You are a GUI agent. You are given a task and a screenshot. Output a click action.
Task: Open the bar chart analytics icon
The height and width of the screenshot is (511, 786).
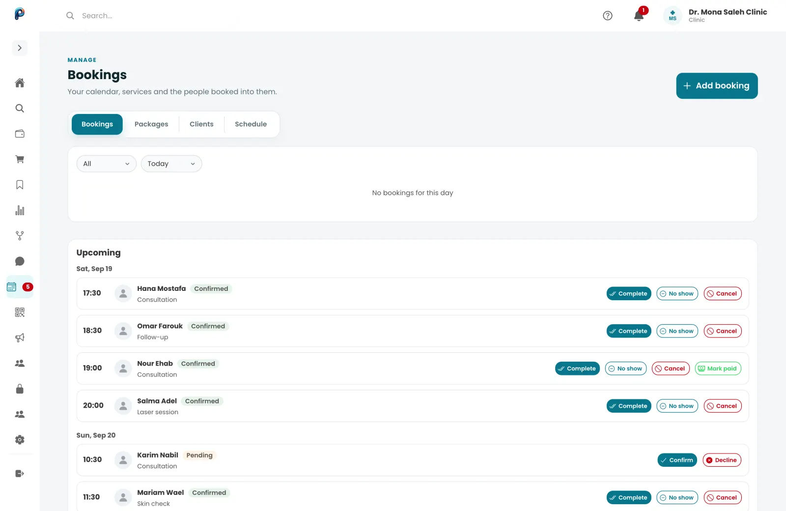tap(20, 210)
